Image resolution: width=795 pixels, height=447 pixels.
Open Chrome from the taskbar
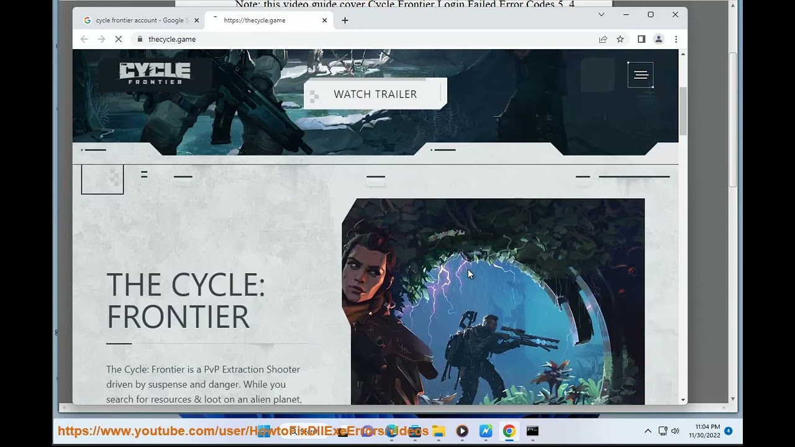509,431
